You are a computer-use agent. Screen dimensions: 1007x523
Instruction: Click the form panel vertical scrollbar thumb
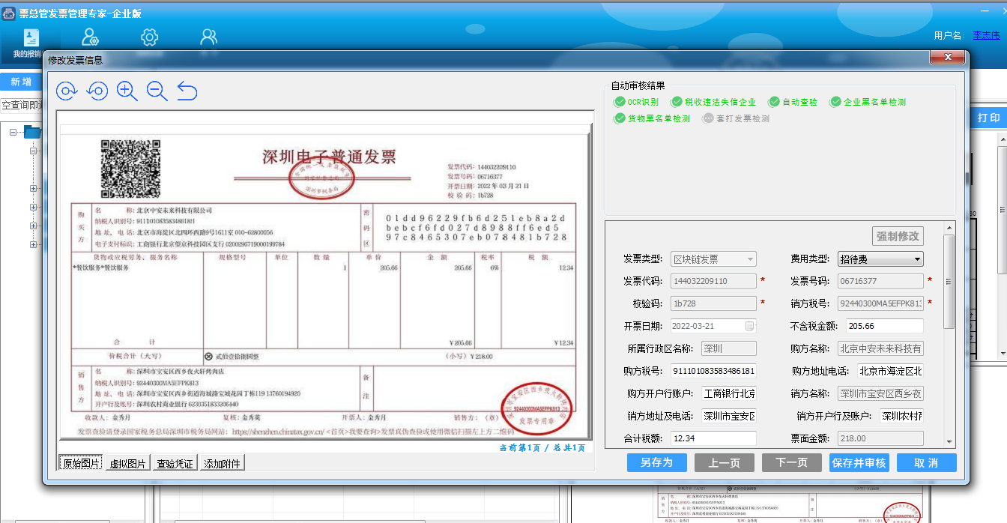[949, 282]
